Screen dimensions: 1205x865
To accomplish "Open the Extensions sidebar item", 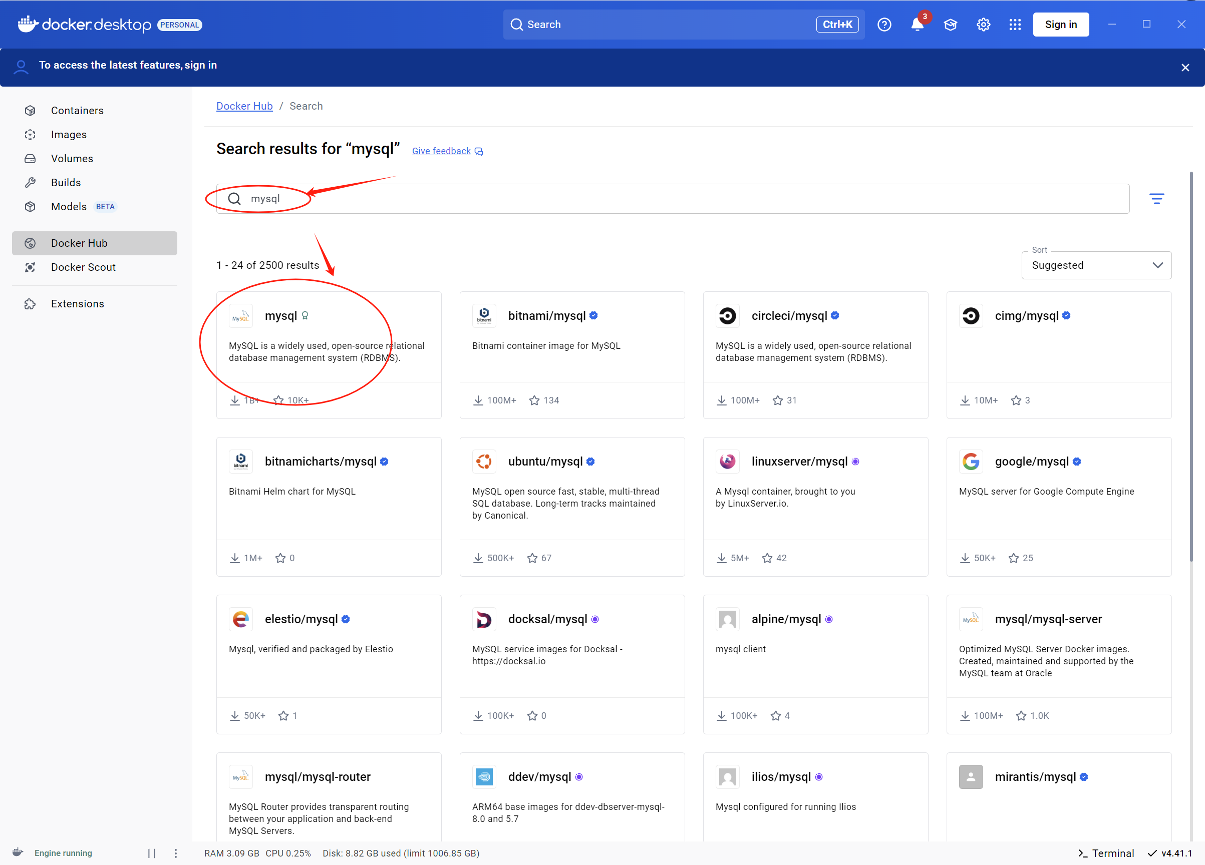I will click(x=78, y=304).
